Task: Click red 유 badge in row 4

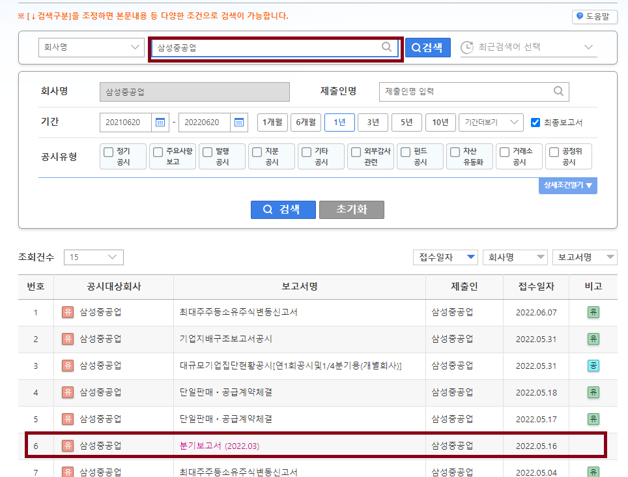Action: [x=68, y=392]
